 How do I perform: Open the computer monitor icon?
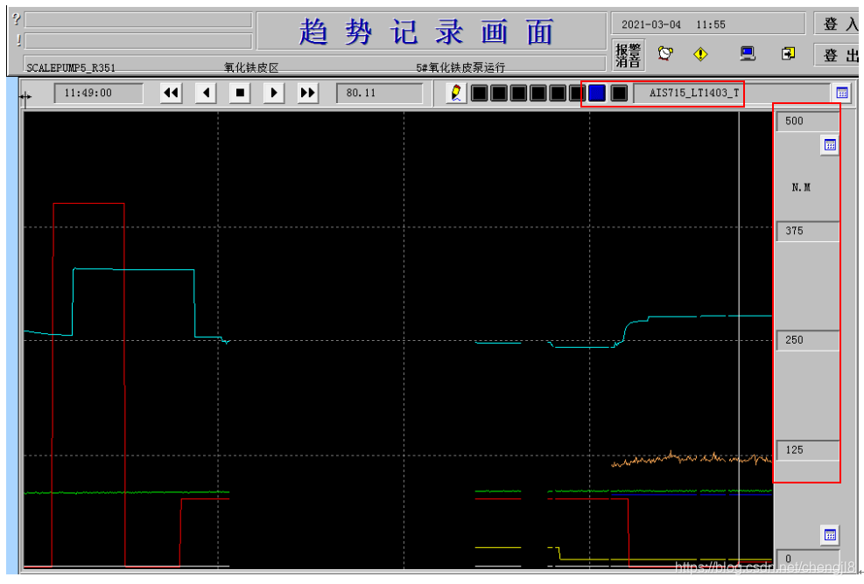(x=748, y=53)
